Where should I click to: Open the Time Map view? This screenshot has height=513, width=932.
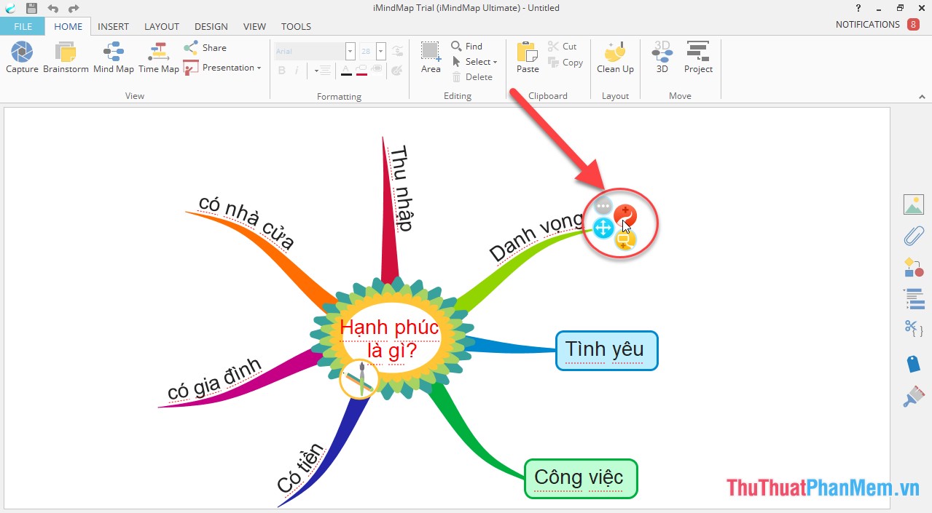[x=158, y=55]
